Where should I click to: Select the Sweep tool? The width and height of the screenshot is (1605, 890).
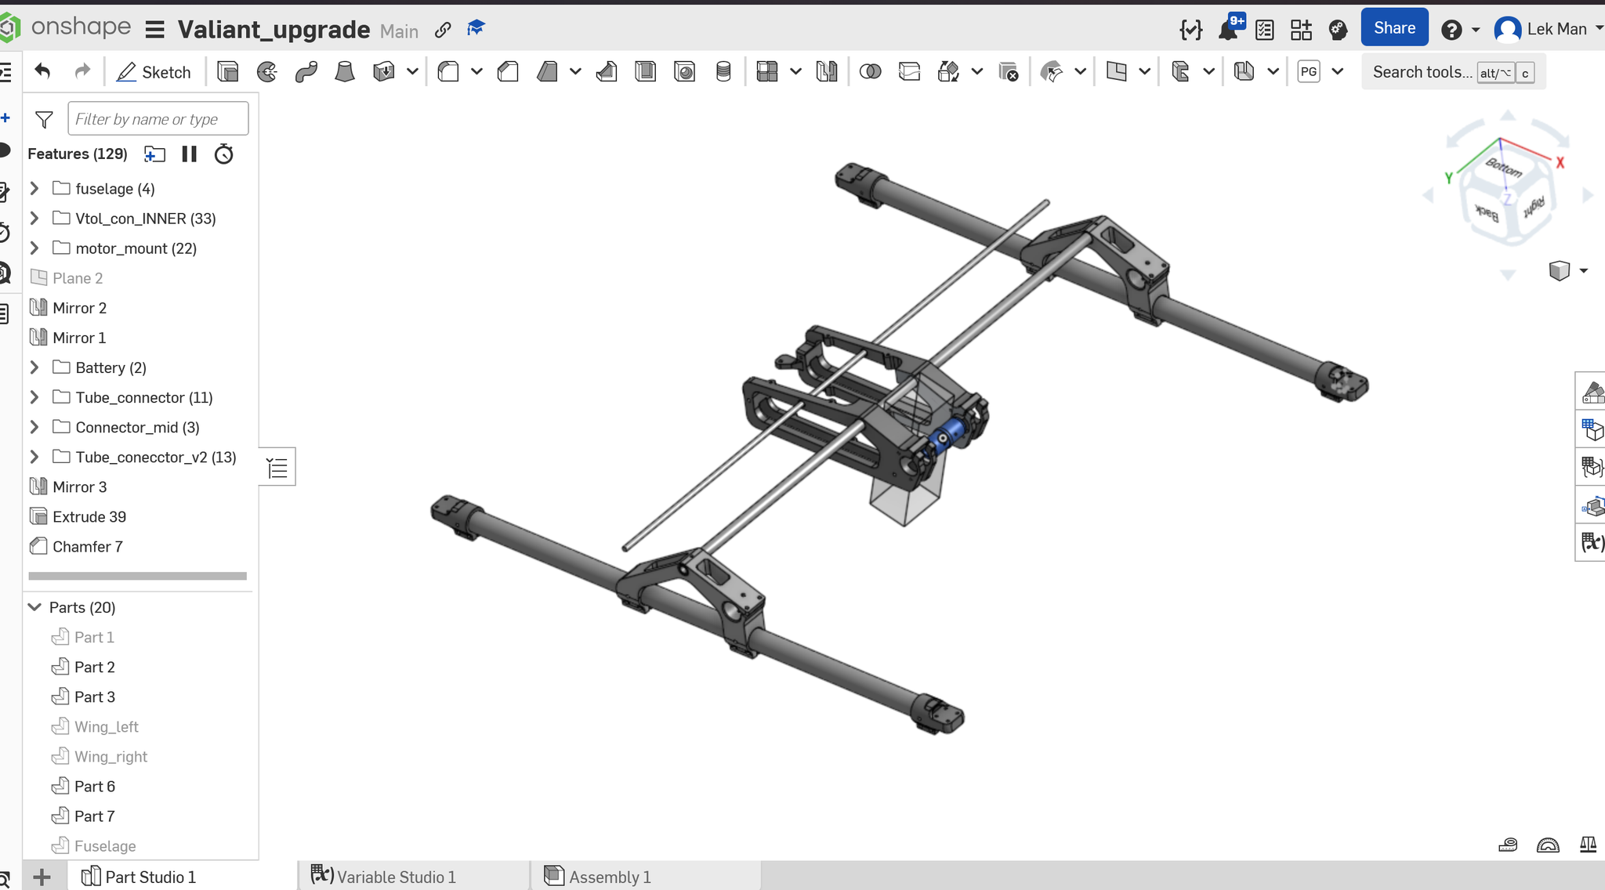(x=306, y=72)
